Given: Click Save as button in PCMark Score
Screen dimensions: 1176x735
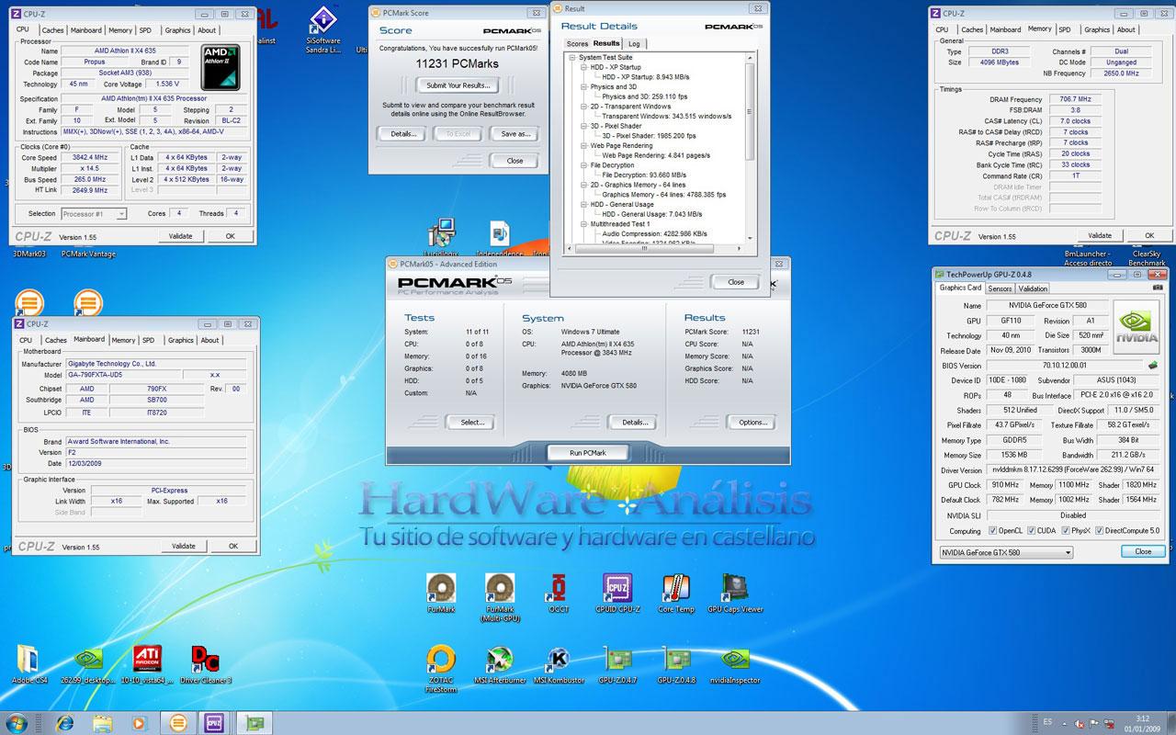Looking at the screenshot, I should (514, 133).
